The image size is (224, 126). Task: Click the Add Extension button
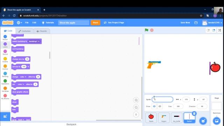(5, 117)
